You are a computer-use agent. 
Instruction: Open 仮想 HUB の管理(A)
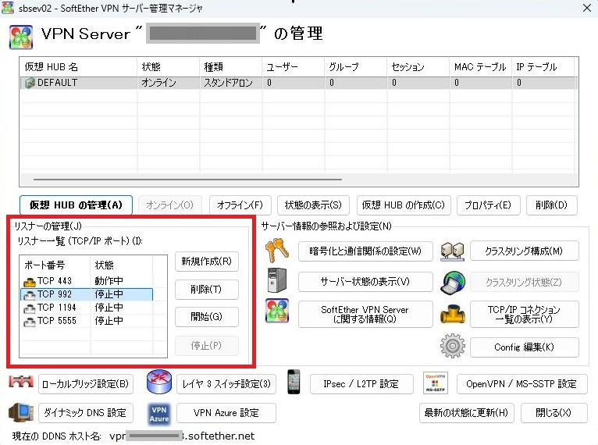click(76, 205)
